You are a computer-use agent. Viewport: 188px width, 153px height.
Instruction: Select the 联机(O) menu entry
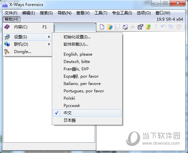tap(28, 44)
